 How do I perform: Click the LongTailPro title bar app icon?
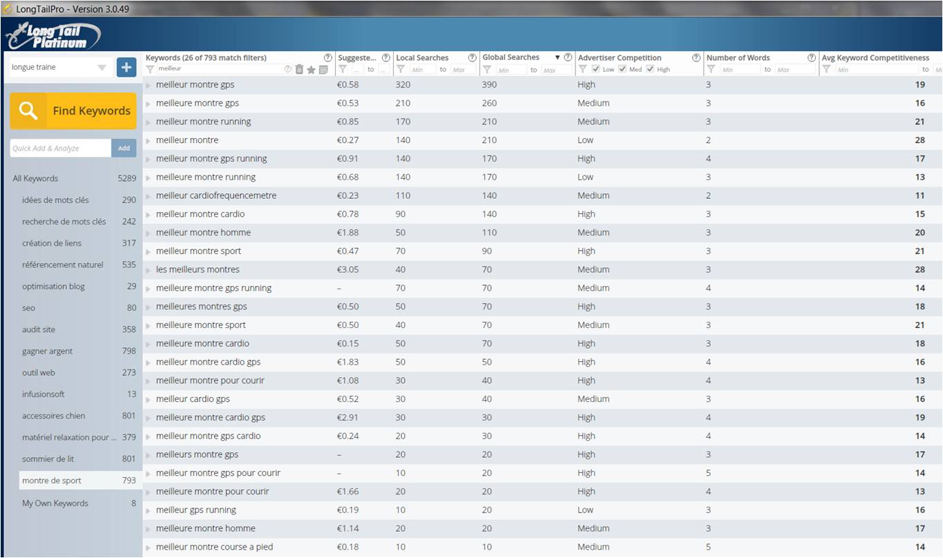tap(8, 9)
